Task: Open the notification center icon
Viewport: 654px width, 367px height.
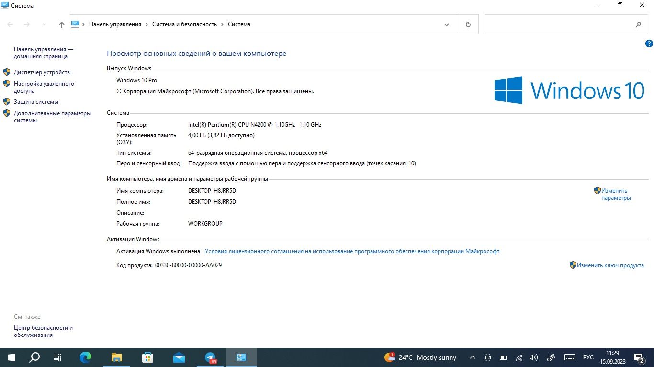Action: click(x=639, y=357)
